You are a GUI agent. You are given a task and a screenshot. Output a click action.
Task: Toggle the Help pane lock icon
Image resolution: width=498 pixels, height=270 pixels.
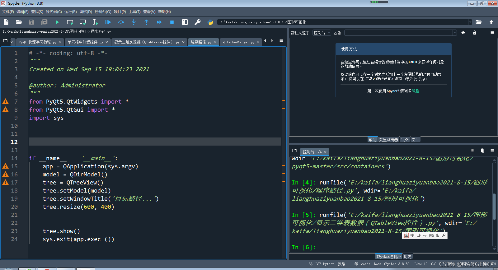point(475,33)
